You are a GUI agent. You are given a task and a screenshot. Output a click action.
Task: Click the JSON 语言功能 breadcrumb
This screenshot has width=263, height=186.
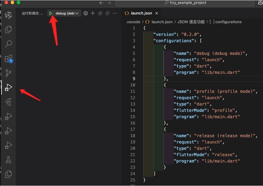coord(191,22)
